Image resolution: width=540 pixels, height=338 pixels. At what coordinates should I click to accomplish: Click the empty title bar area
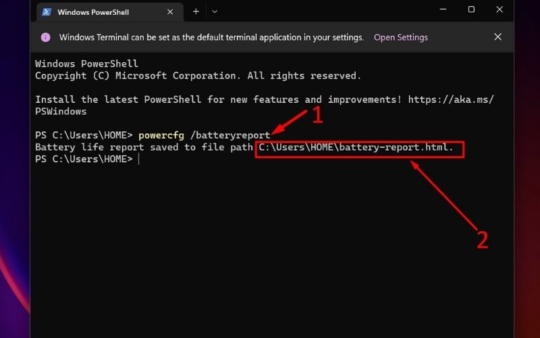(x=324, y=11)
